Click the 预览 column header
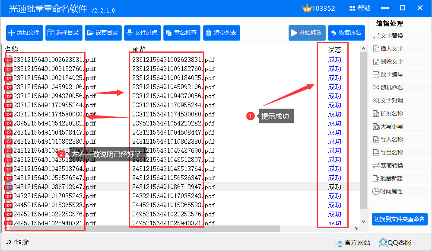This screenshot has width=432, height=251. [139, 49]
